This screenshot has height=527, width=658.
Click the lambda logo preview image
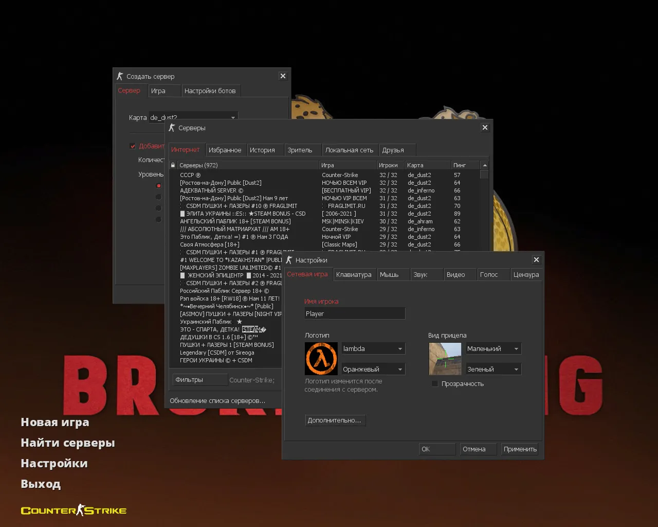pyautogui.click(x=321, y=359)
